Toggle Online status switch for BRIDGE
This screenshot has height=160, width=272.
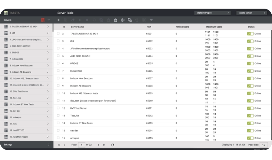click(250, 63)
